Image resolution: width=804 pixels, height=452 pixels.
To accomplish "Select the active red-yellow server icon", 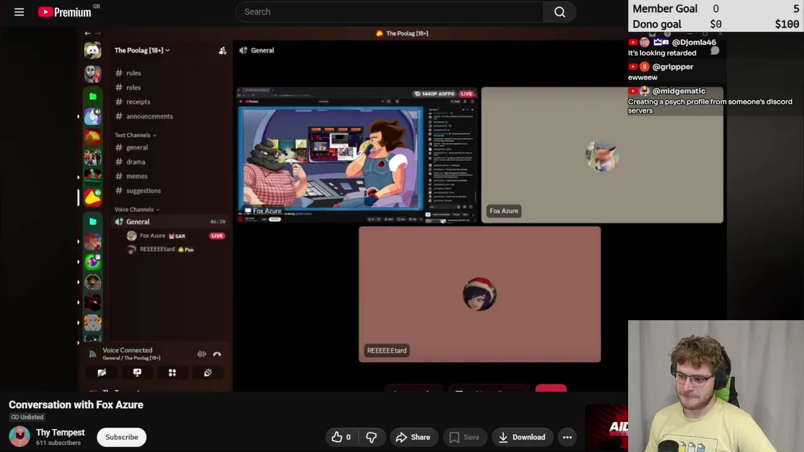I will pos(92,197).
